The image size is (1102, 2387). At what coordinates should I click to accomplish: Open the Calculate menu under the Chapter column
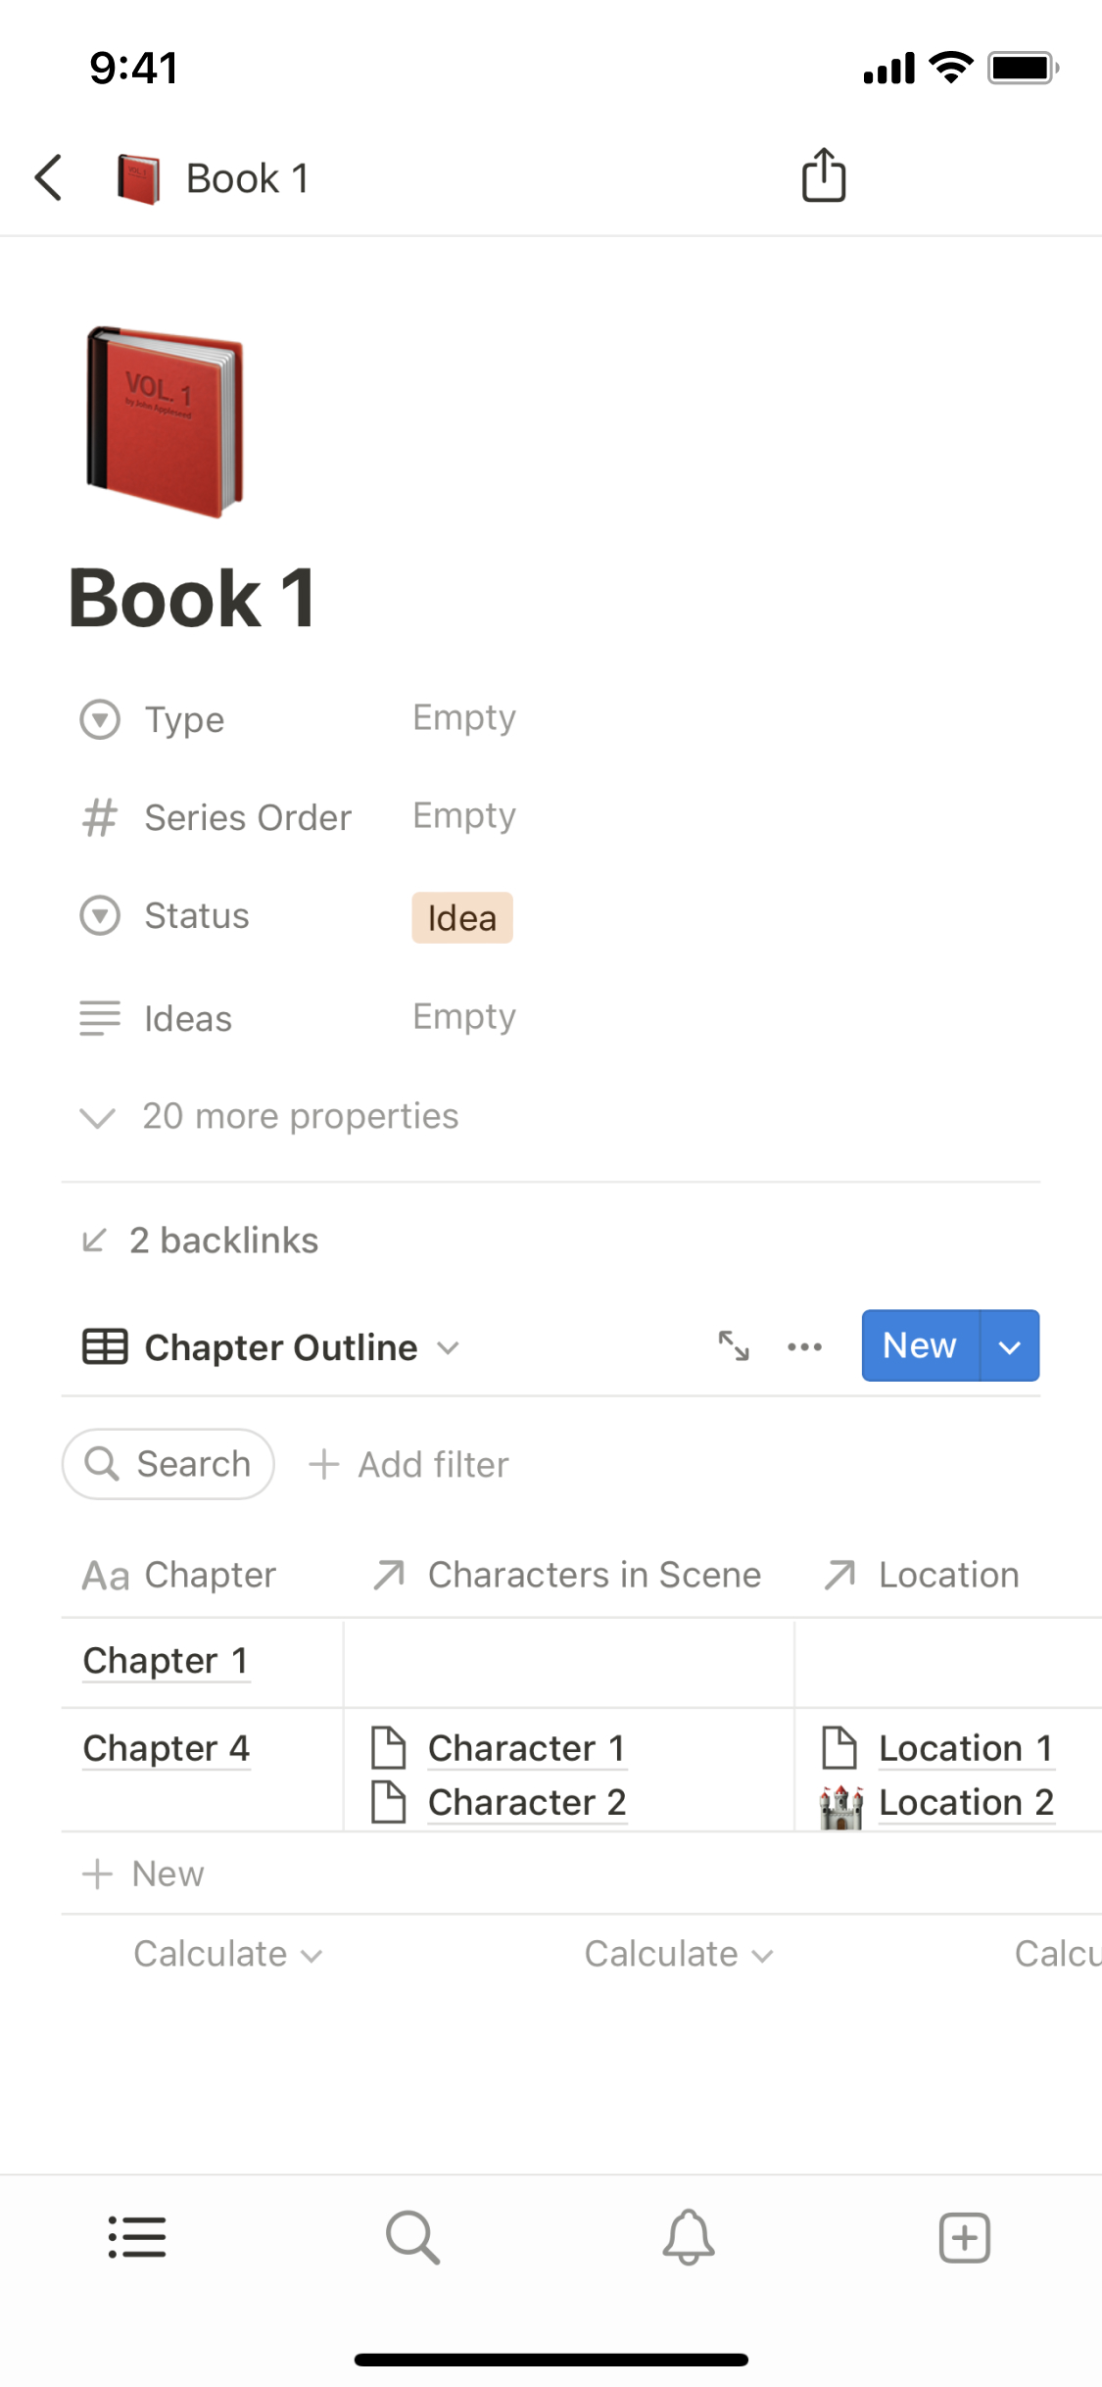point(227,1954)
